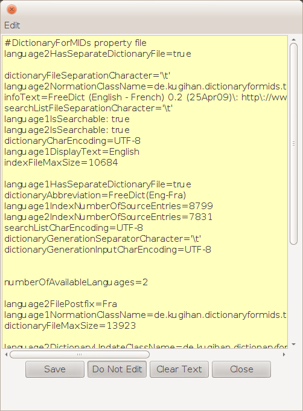Click the dictionaryFileMaxSize=13923 line
Viewport: 303px width, 411px height.
[70, 326]
